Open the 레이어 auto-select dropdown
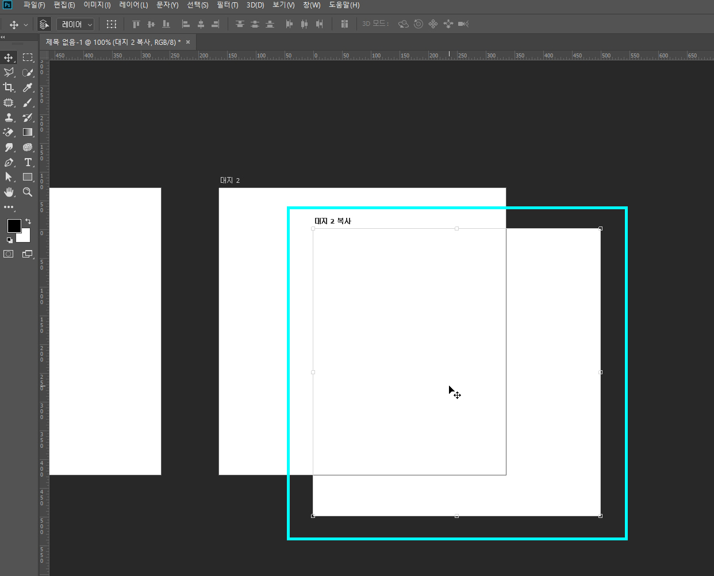714x576 pixels. pos(75,24)
